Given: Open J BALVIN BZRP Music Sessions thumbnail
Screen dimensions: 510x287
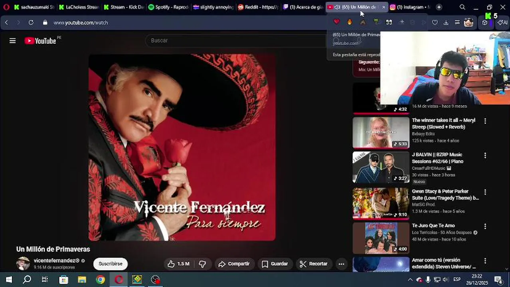Looking at the screenshot, I should (x=381, y=167).
